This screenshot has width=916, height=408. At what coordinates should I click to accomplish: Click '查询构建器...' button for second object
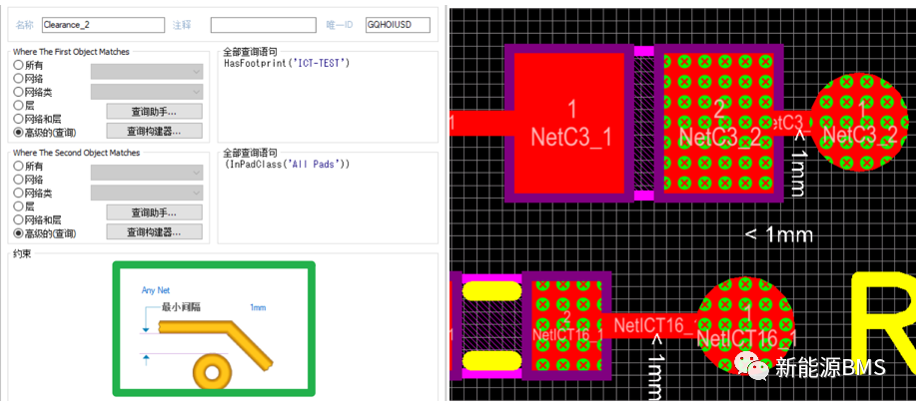(154, 231)
